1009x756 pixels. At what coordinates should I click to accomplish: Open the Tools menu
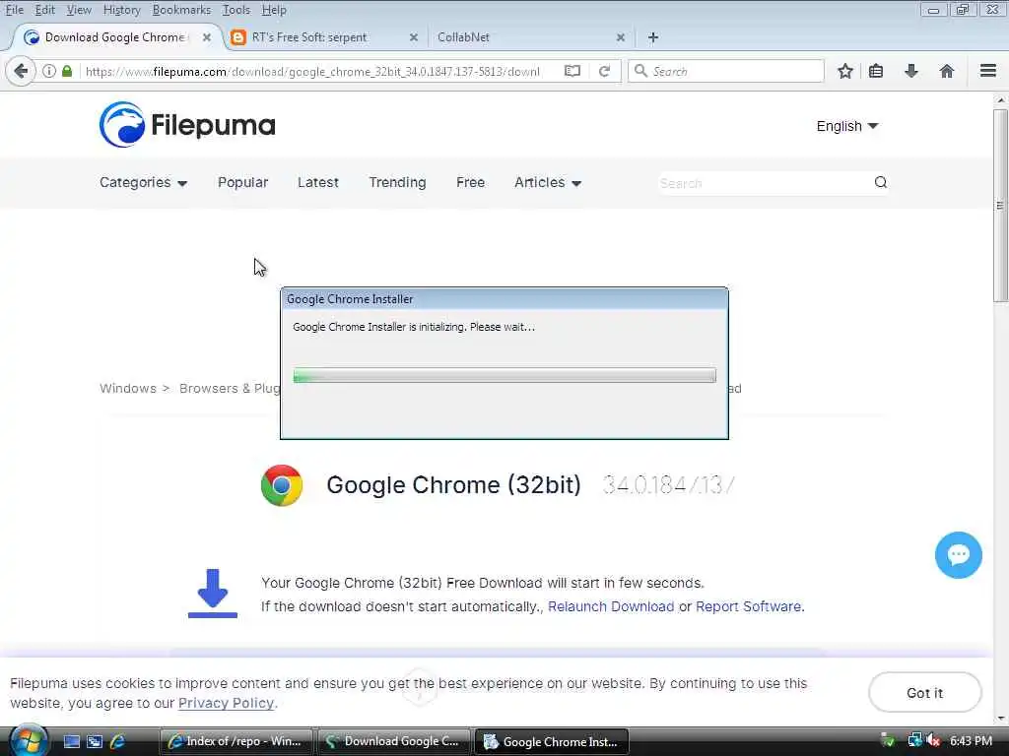click(235, 10)
